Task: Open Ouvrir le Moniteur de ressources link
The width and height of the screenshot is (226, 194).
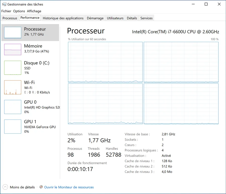Action: 69,187
